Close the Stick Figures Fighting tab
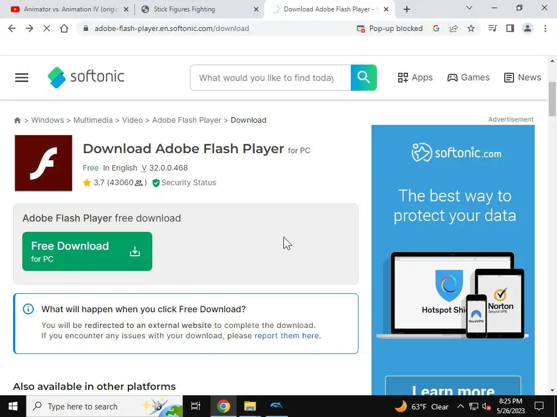The width and height of the screenshot is (557, 417). 256,9
